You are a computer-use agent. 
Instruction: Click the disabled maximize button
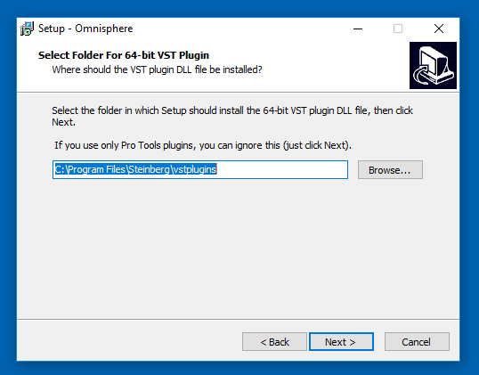pyautogui.click(x=398, y=29)
